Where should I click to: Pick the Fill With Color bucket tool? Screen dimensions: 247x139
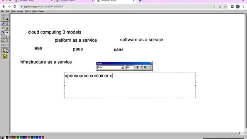[7, 19]
